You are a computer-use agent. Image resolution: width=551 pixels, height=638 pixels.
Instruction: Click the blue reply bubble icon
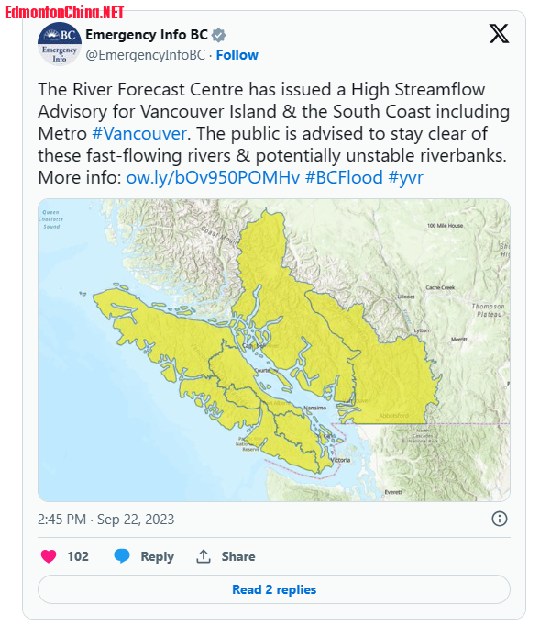click(122, 555)
